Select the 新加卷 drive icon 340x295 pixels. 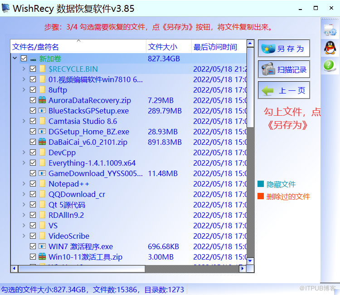tap(33, 59)
